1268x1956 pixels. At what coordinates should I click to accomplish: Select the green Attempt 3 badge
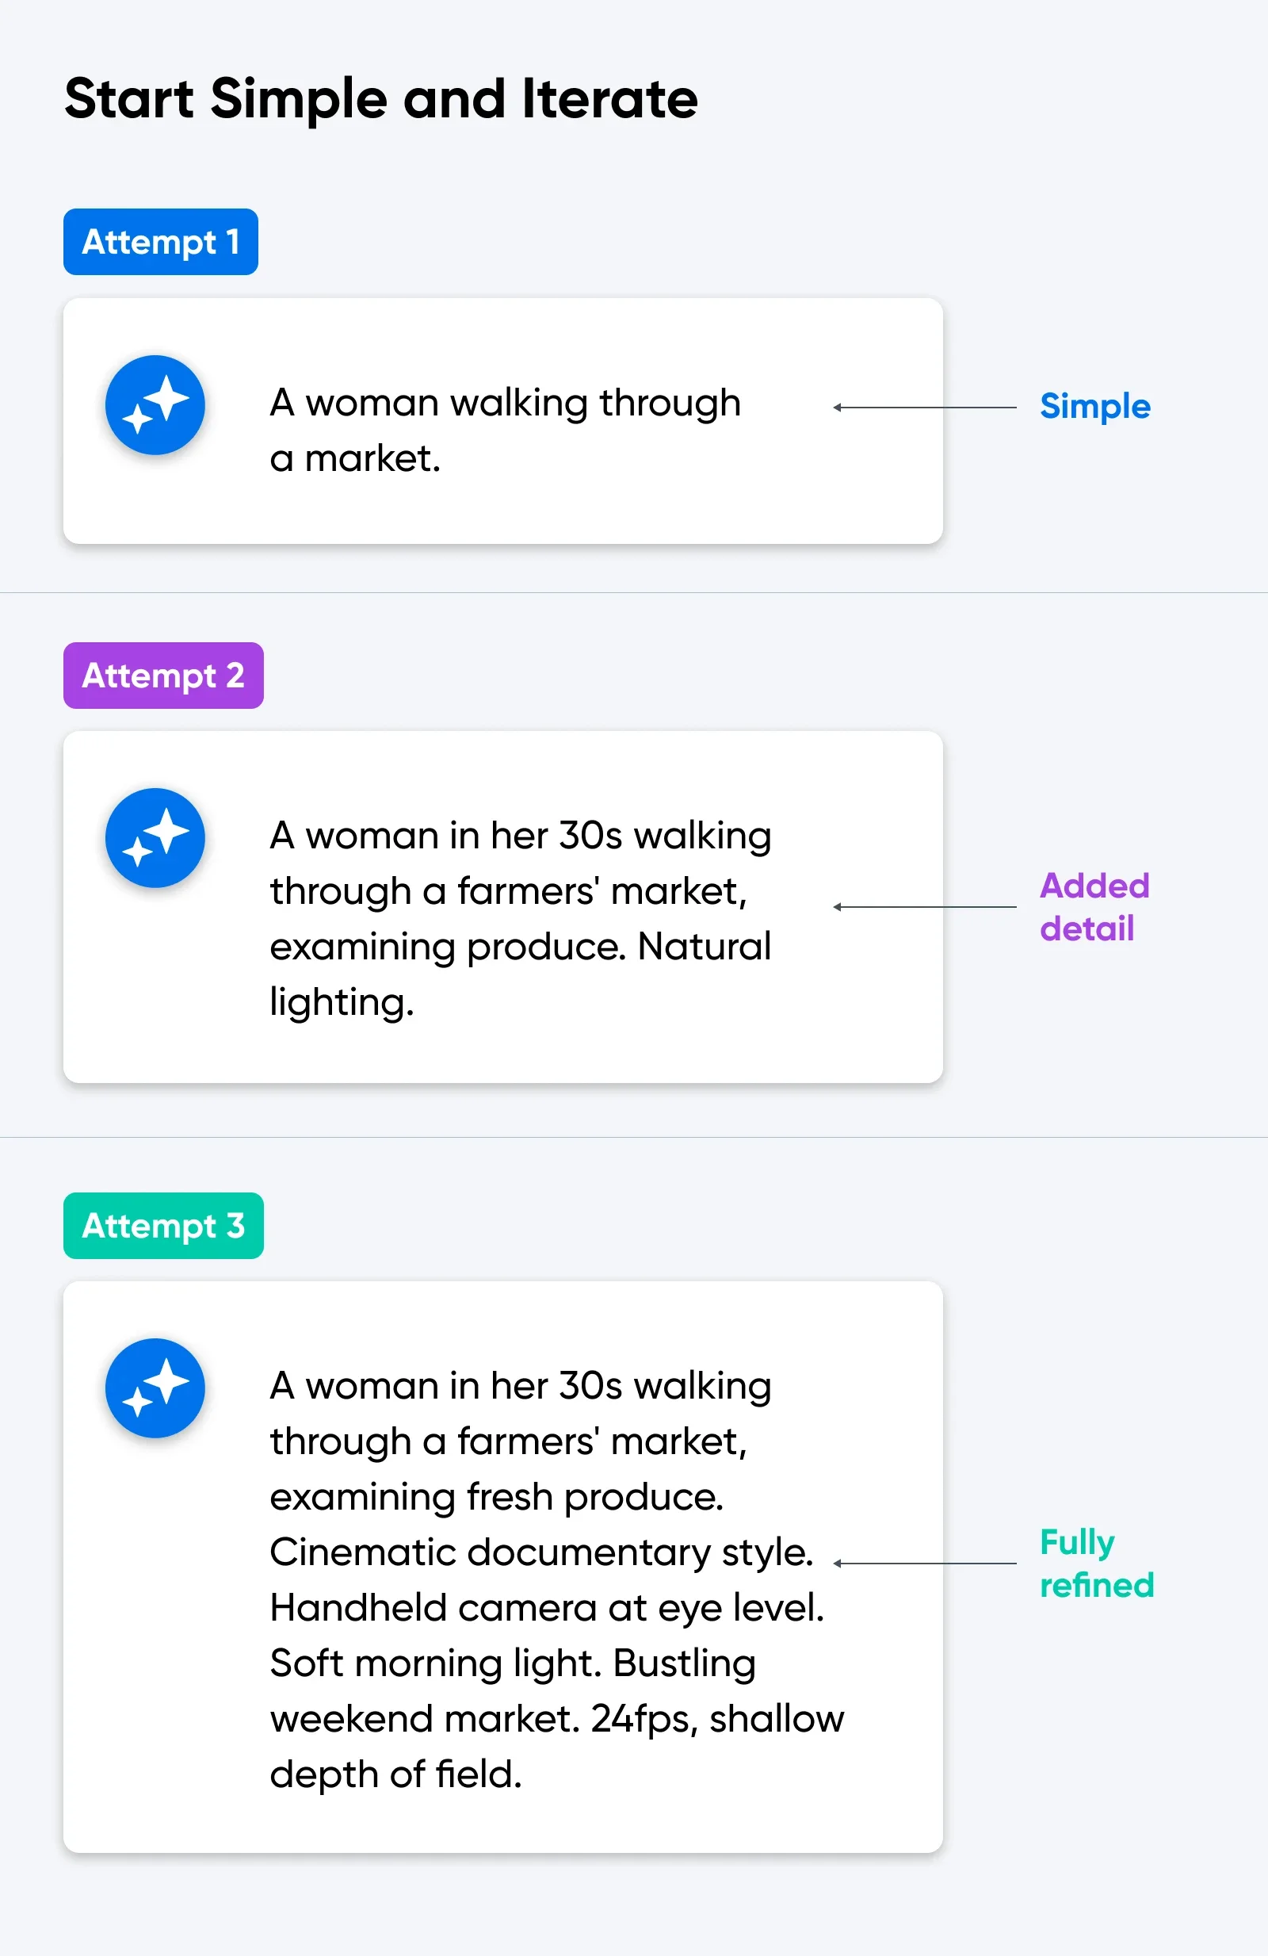pyautogui.click(x=163, y=1226)
